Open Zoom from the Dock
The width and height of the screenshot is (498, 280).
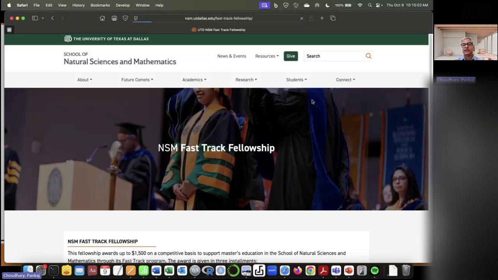[272, 270]
